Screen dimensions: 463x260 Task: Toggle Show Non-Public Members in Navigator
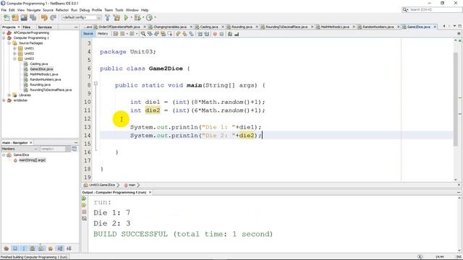click(x=32, y=248)
